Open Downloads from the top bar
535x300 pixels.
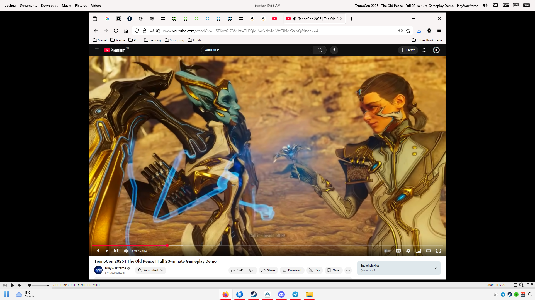pos(49,5)
